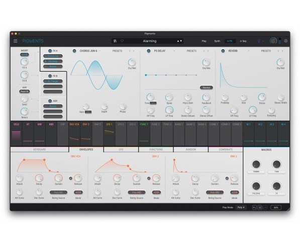The width and height of the screenshot is (300, 249).
Task: Switch to the LFO tab
Action: (121, 149)
